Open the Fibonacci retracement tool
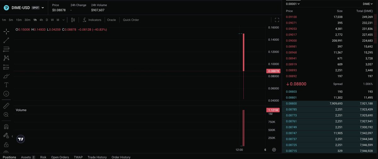378x159 pixels. (x=6, y=49)
